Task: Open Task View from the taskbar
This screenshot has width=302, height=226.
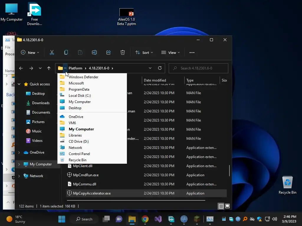Action: (106, 219)
